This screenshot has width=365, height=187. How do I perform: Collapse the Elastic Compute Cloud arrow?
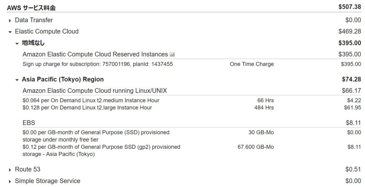(10, 32)
